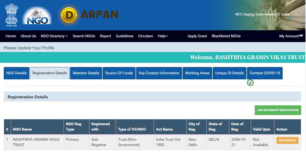View the Blacklisted NGOs list
This screenshot has height=152, width=306.
226,36
